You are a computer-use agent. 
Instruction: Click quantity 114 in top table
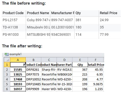[x=78, y=34]
